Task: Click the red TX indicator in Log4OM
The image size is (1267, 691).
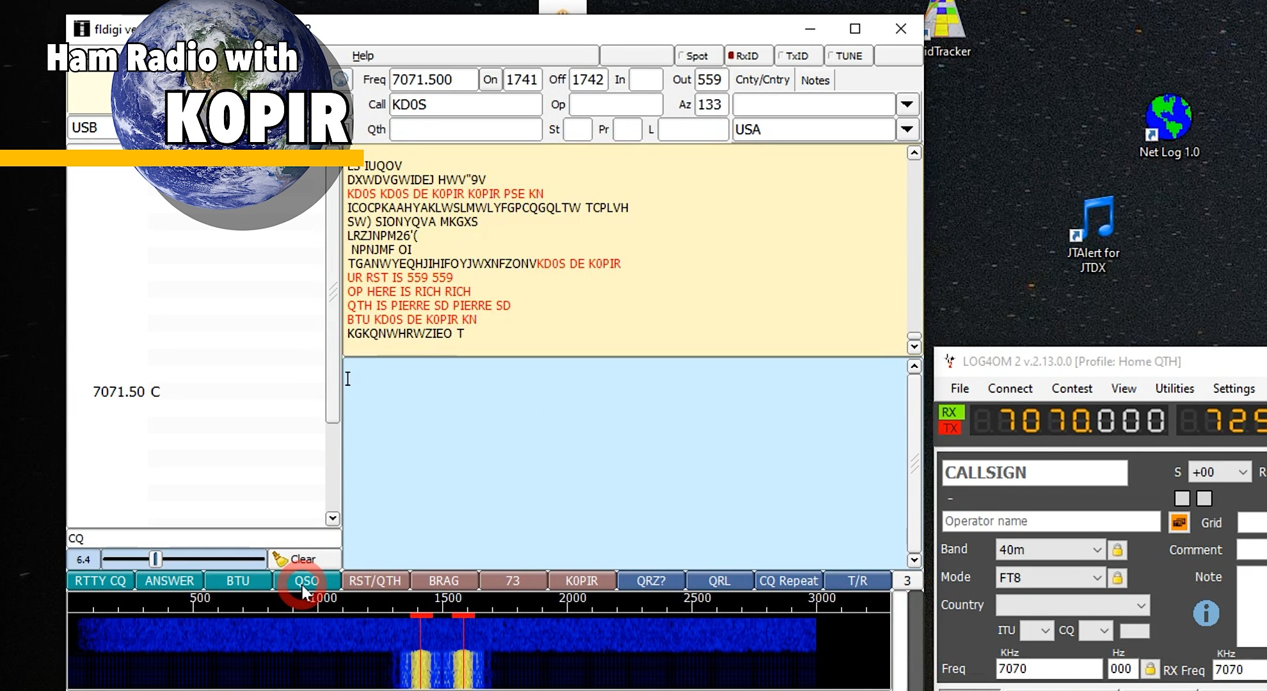Action: coord(950,428)
